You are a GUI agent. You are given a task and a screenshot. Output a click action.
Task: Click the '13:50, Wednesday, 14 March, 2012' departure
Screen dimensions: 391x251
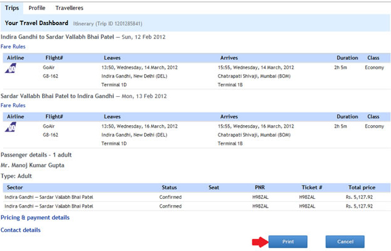point(139,67)
